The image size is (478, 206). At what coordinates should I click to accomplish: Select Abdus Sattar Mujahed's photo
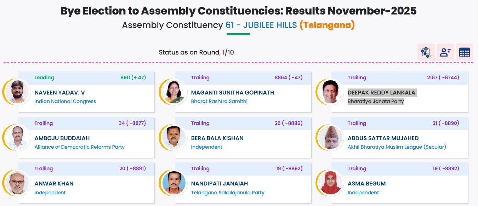click(x=330, y=137)
